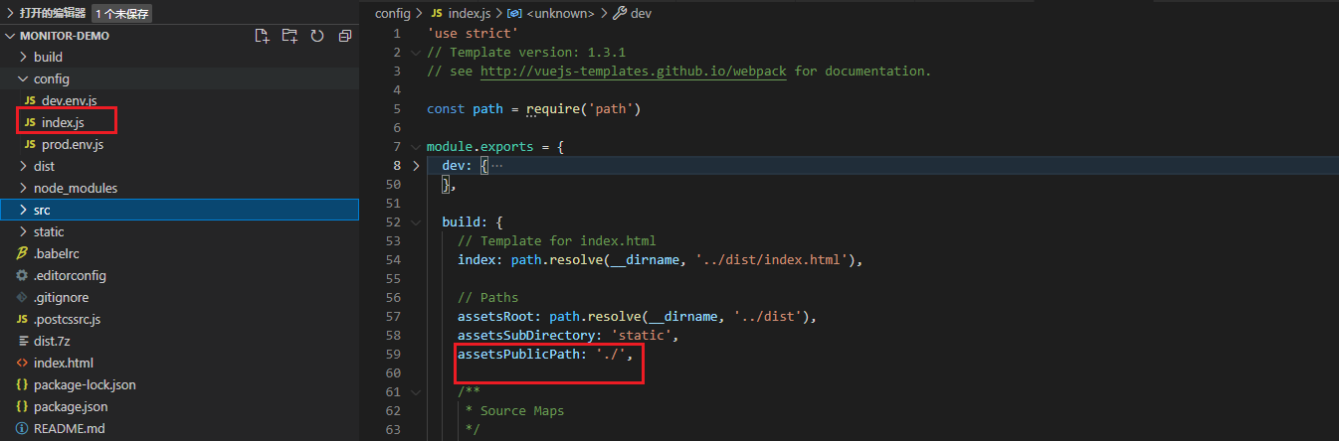
Task: Click the config breadcrumb segment
Action: [x=392, y=13]
